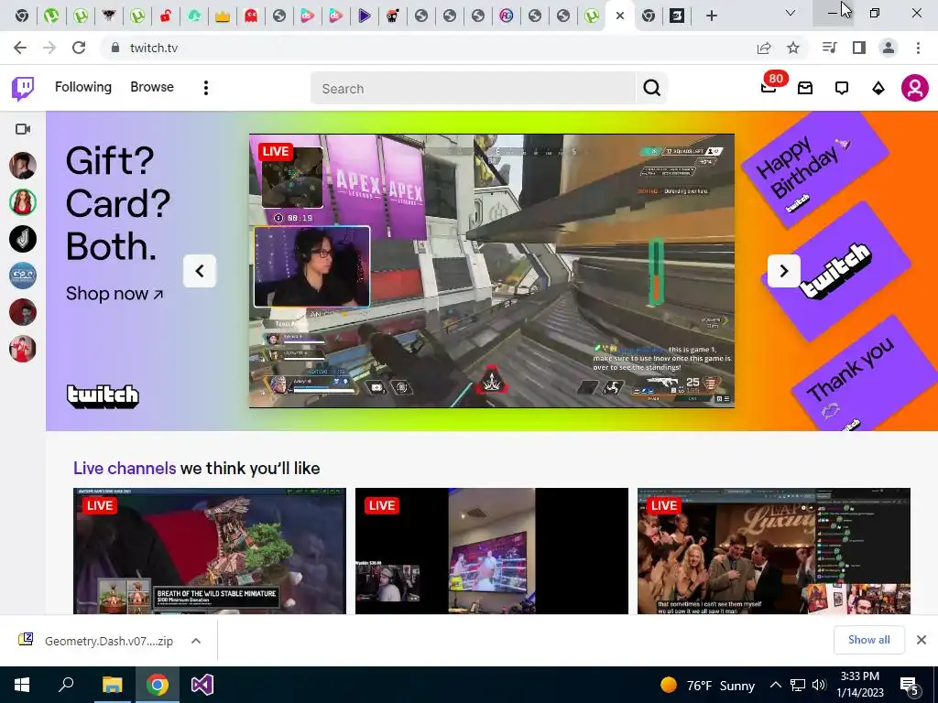Switch to the red ghost icon tab
Screen dimensions: 938x703
coord(251,16)
